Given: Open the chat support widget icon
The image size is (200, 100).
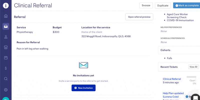Looking at the screenshot, I should click(x=195, y=97).
